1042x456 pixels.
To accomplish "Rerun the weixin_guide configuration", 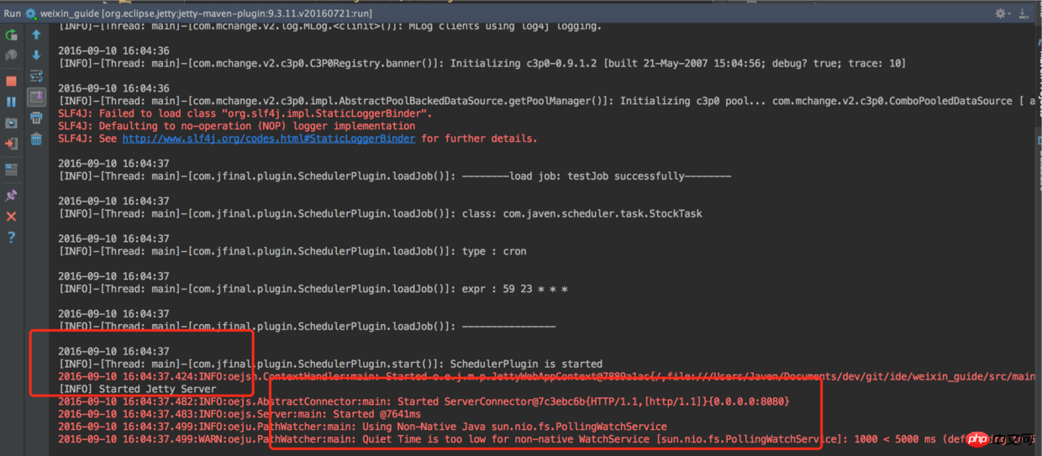I will pos(11,35).
